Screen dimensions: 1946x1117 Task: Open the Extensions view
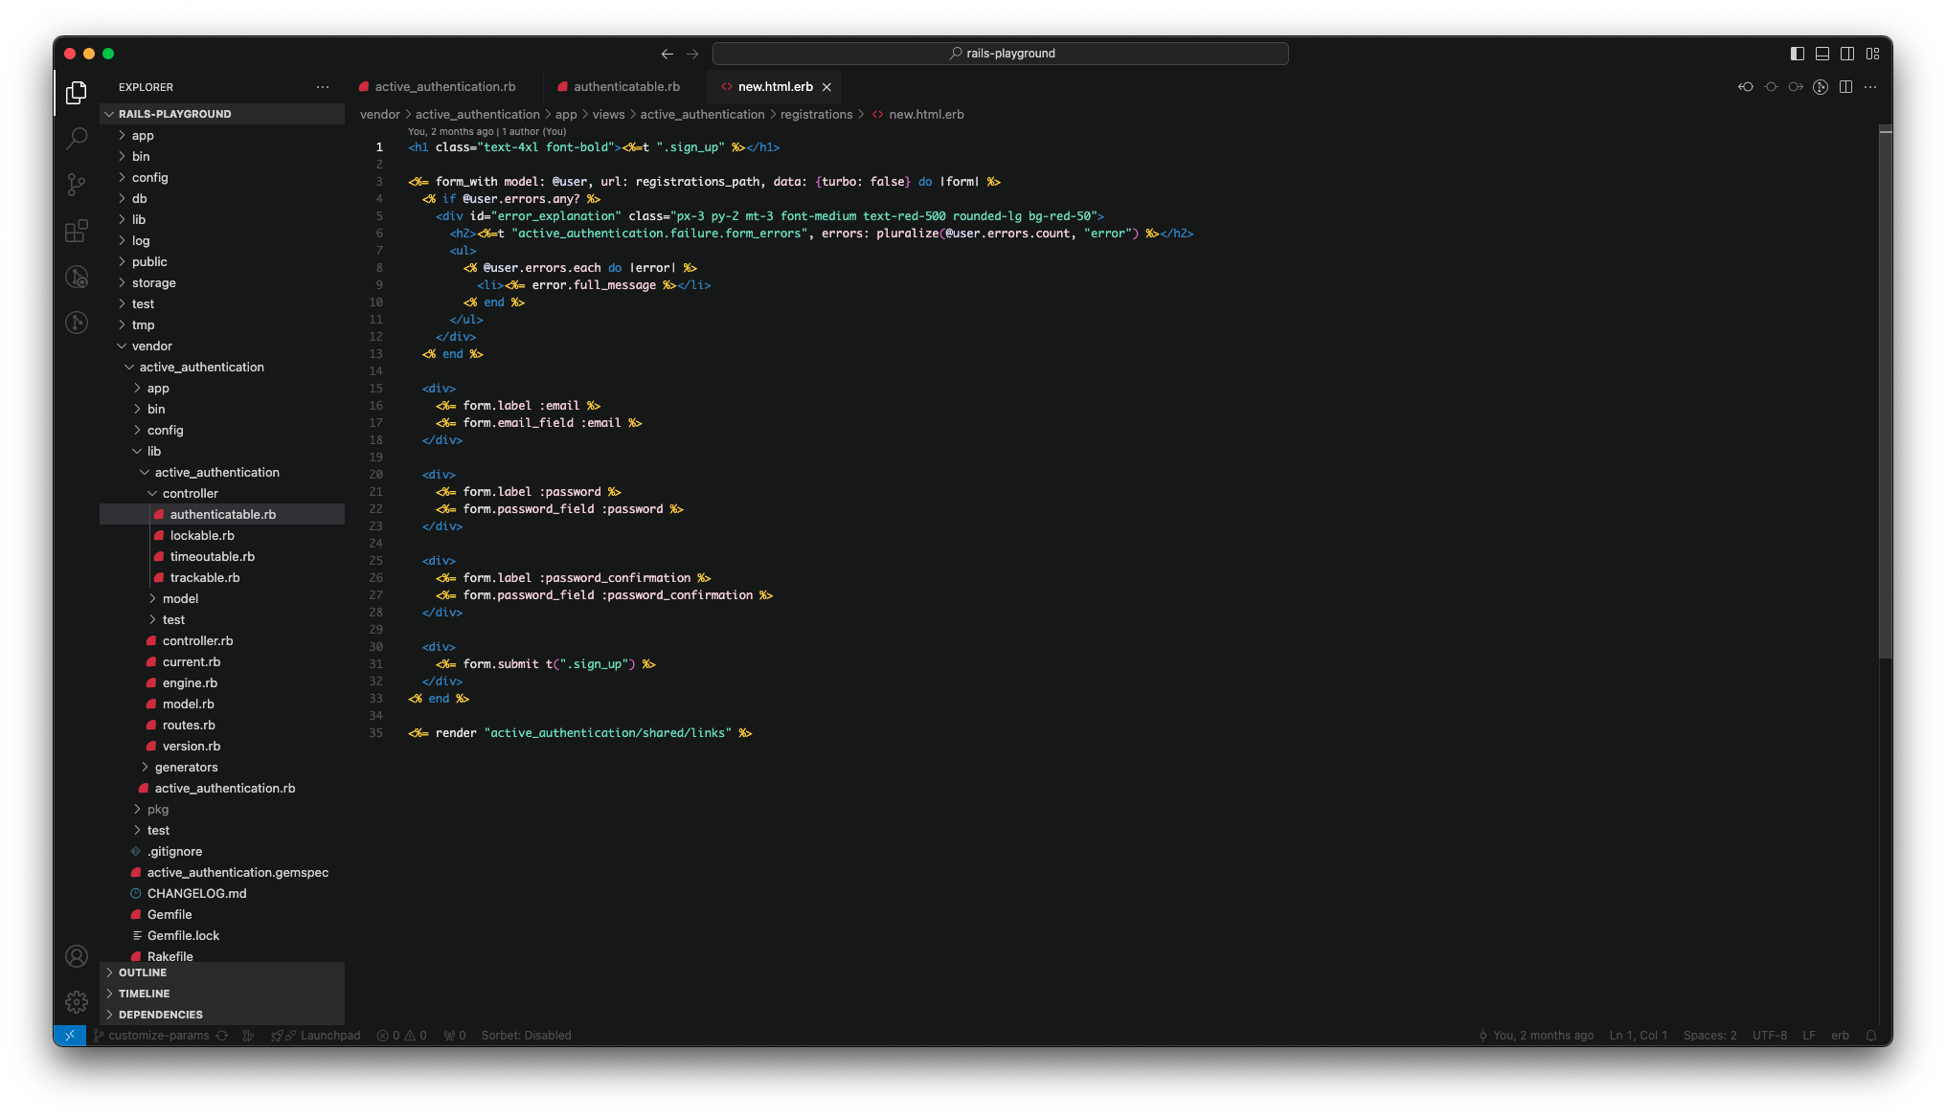77,231
